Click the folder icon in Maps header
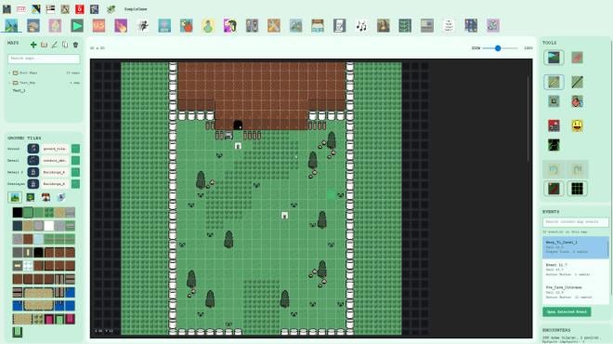 [45, 45]
